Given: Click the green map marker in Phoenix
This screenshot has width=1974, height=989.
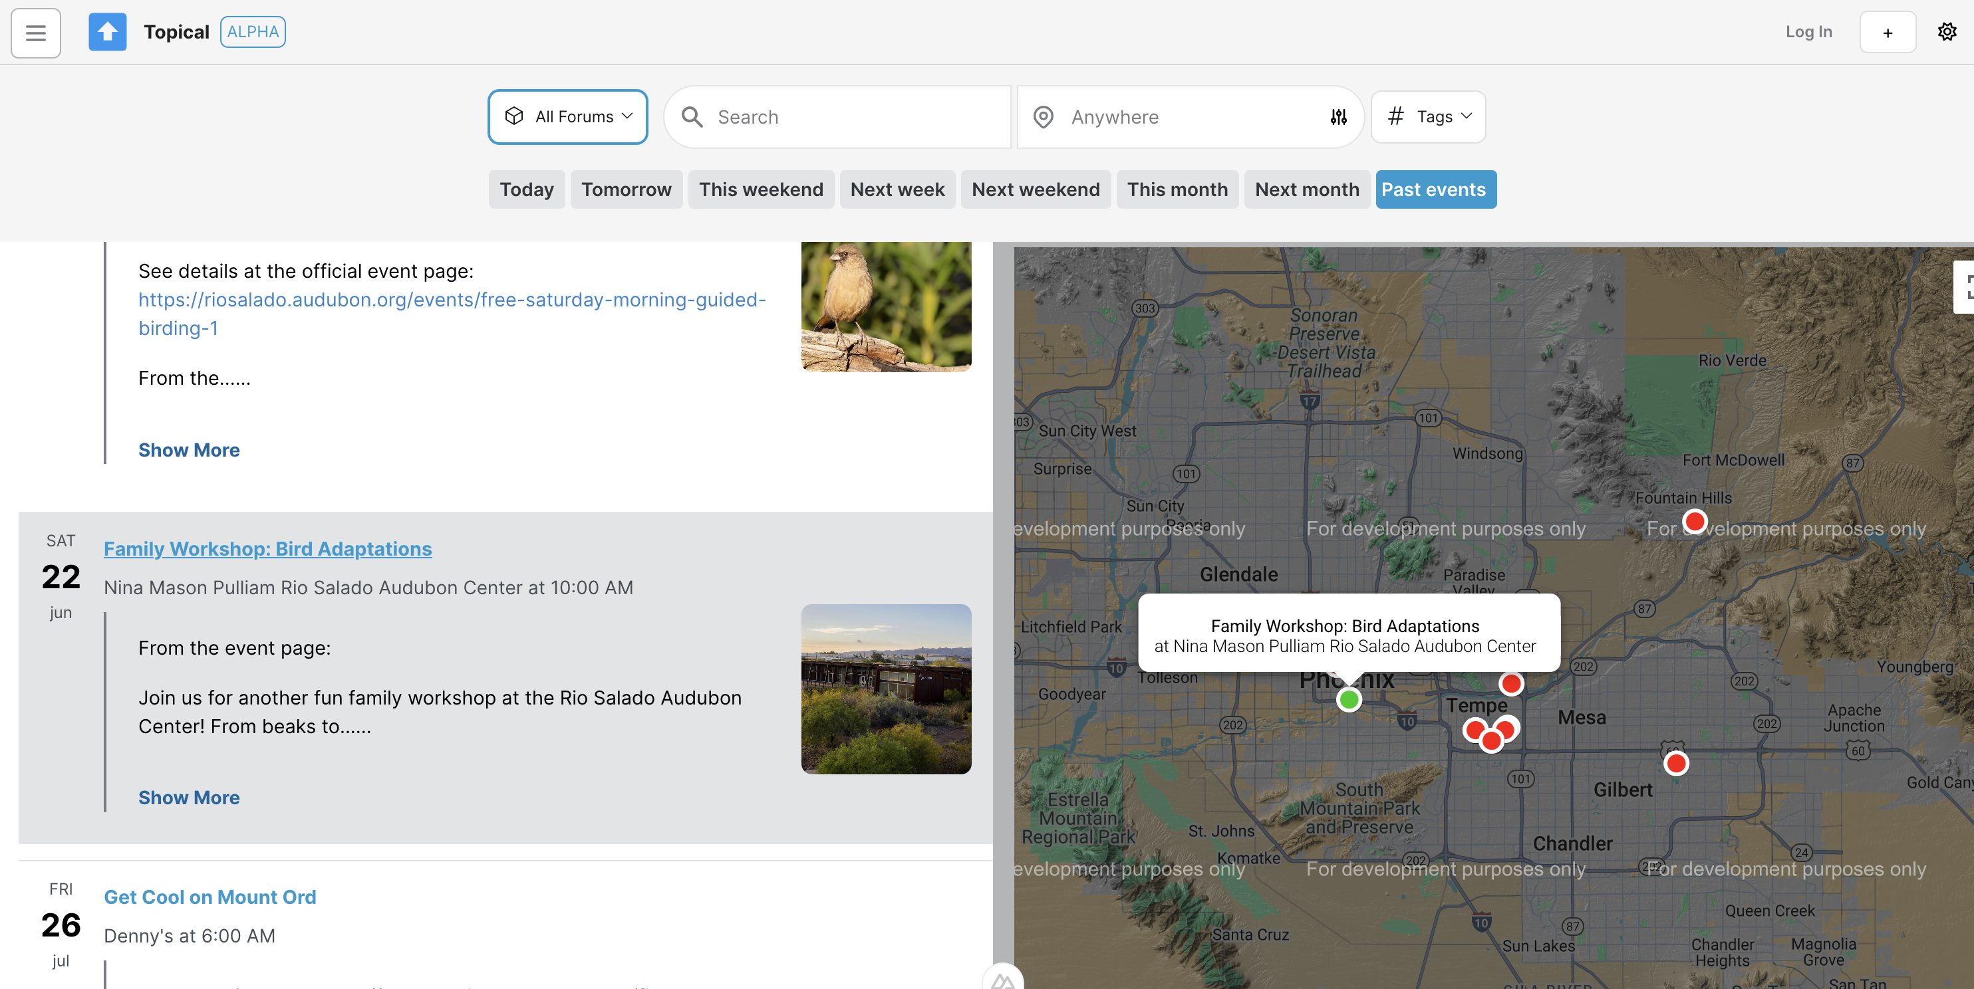Looking at the screenshot, I should (x=1349, y=699).
